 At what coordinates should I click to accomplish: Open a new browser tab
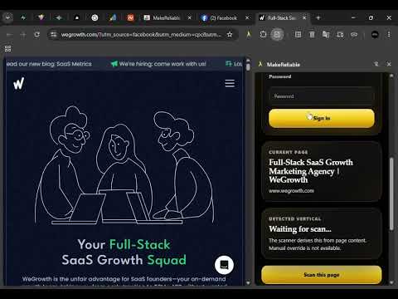click(318, 17)
